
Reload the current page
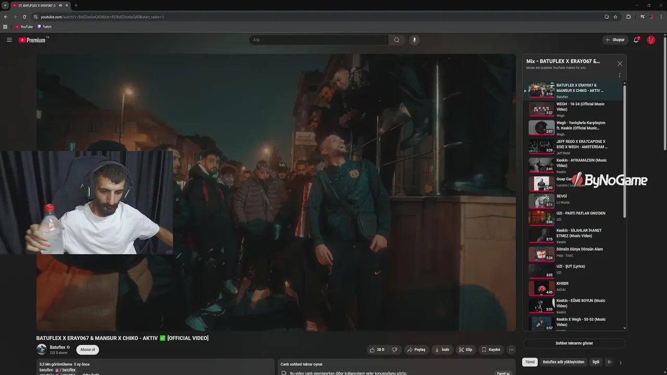(24, 17)
